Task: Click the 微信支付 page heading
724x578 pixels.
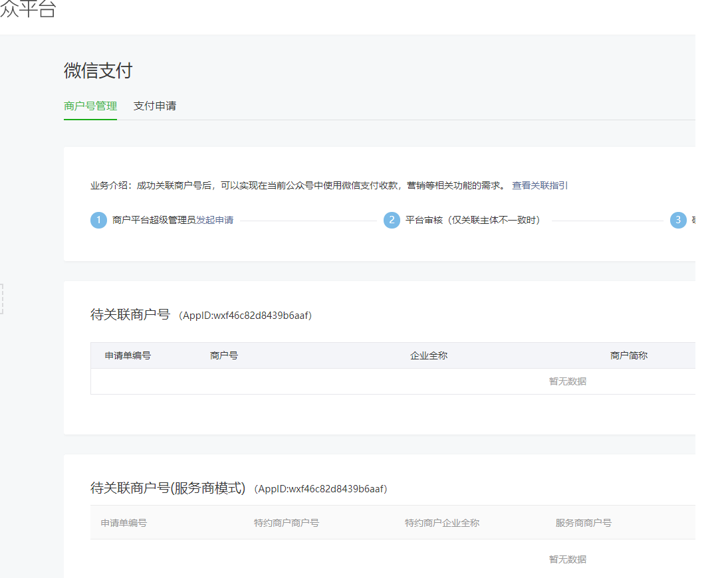Action: click(x=98, y=70)
